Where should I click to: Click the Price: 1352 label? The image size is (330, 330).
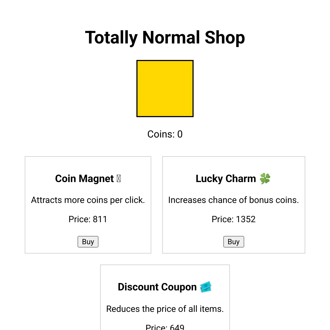point(234,219)
